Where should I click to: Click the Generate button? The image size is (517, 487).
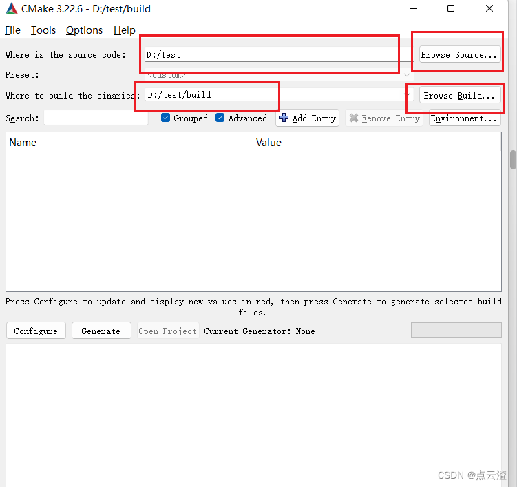point(101,331)
